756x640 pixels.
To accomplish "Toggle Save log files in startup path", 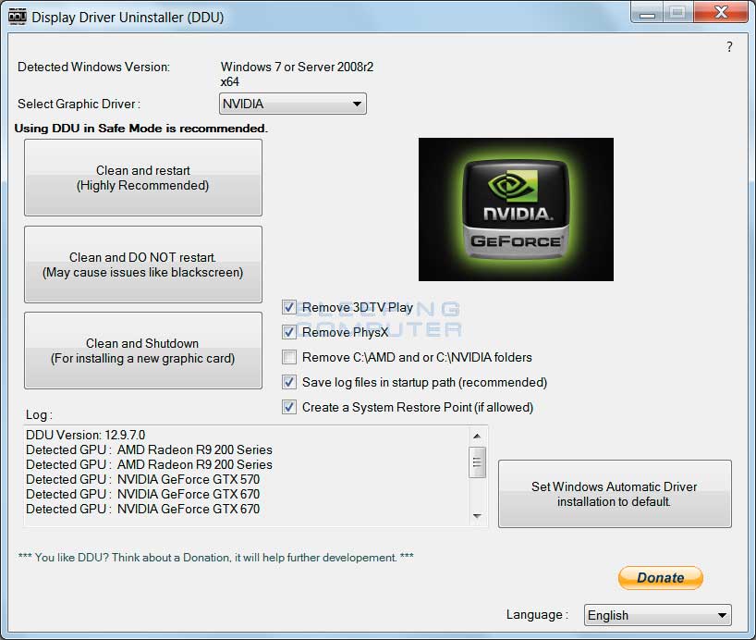I will point(289,382).
